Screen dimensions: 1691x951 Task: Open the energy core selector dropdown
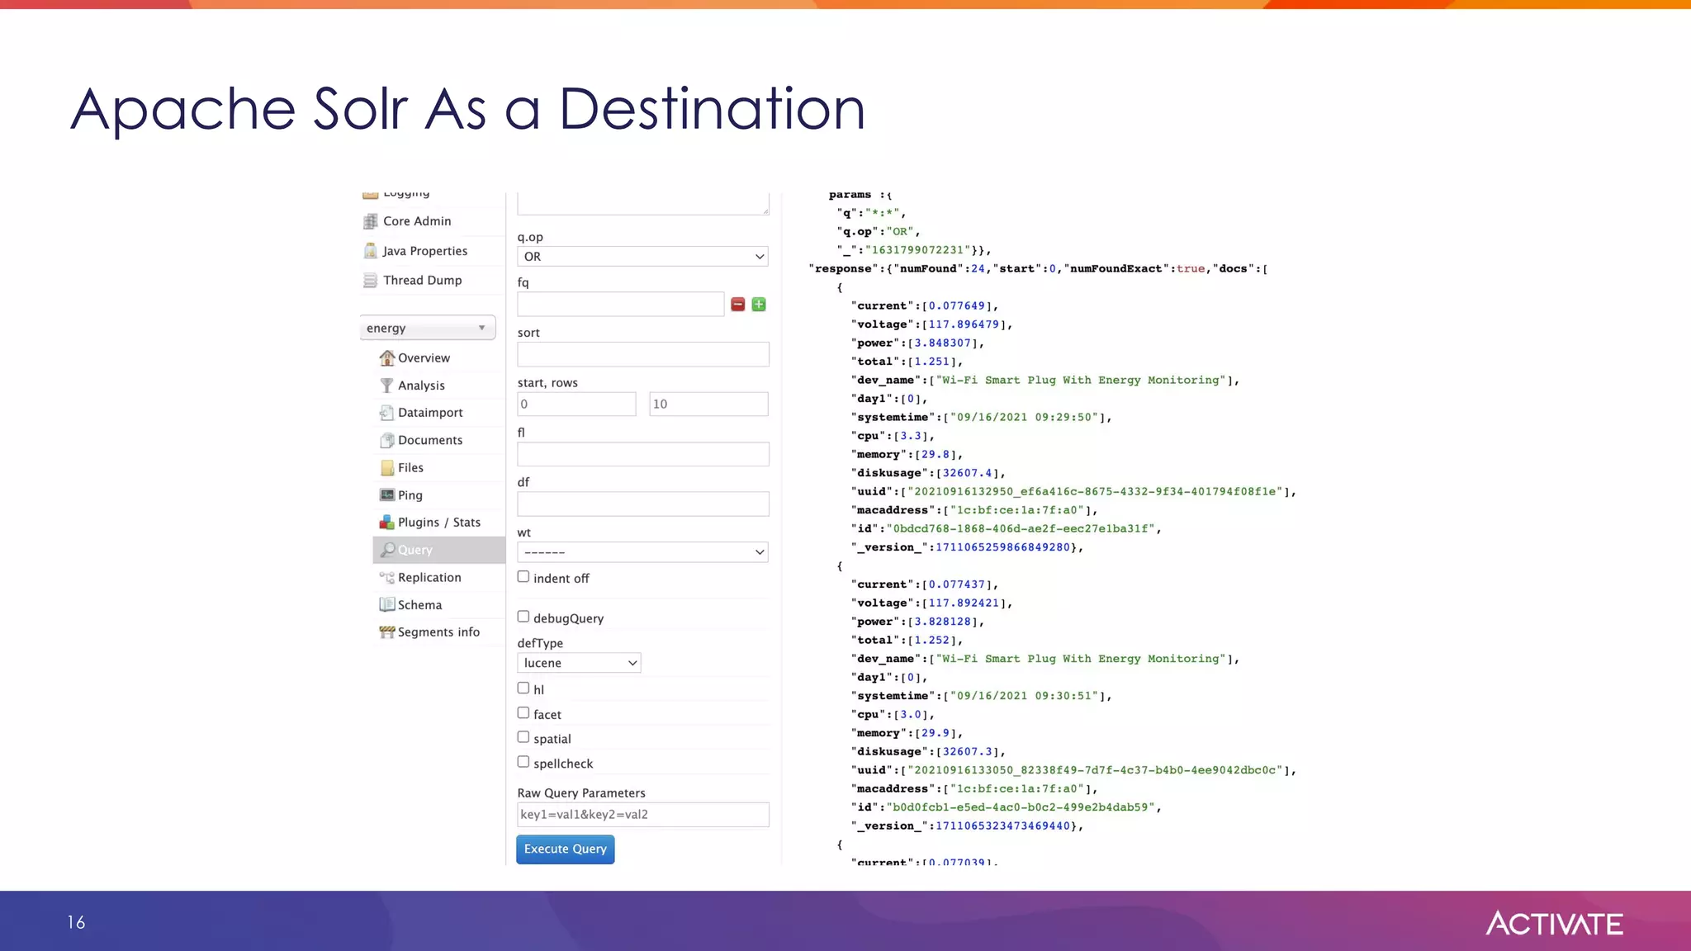[x=428, y=328]
